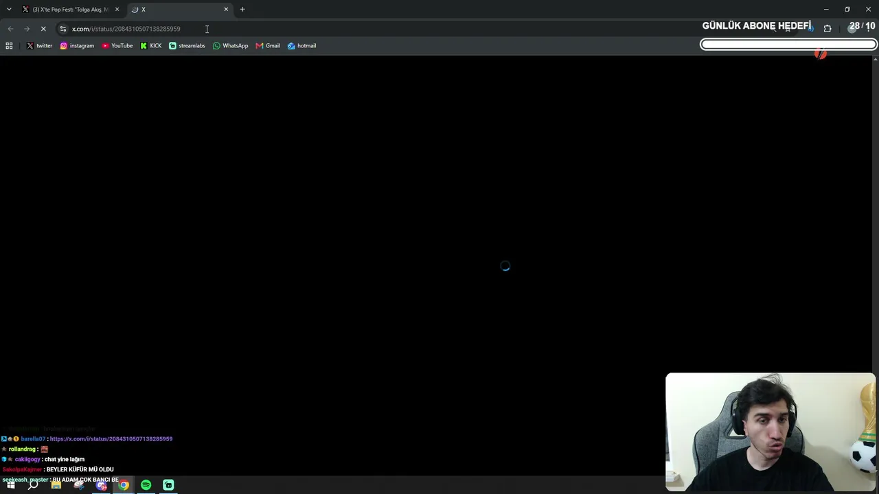Open the Windows Start menu
Screen dimensions: 879x494
[10, 485]
